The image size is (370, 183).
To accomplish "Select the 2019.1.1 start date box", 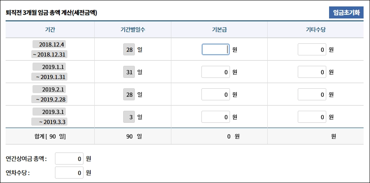I will click(50, 67).
